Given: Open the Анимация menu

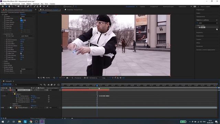Looking at the screenshot, I should (x=36, y=4).
